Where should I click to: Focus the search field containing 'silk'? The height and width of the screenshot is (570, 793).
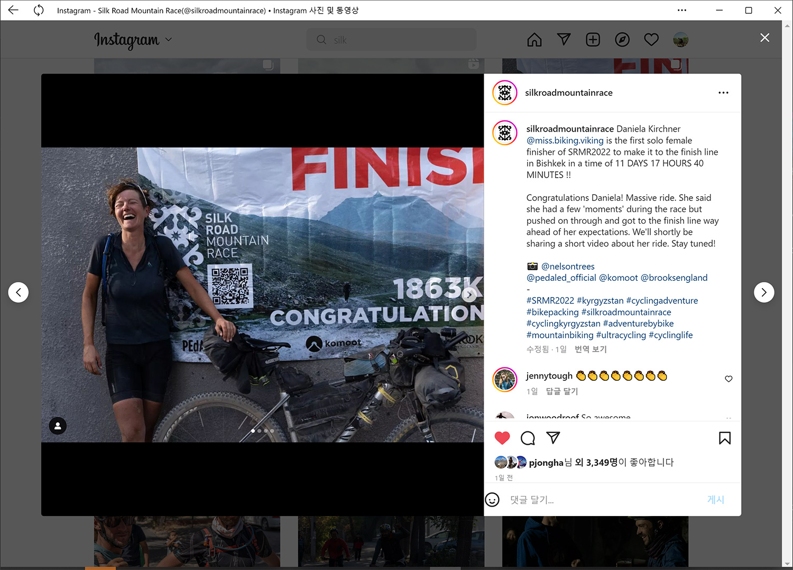click(x=392, y=40)
